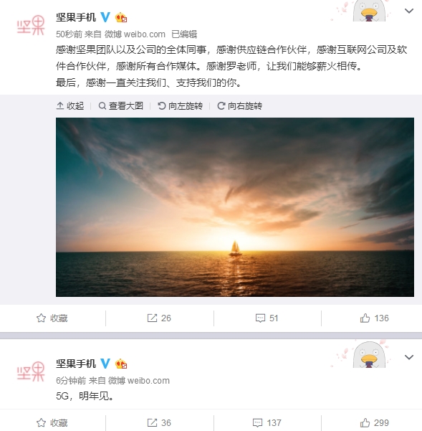422x431 pixels.
Task: Click the blue V verified badge in the first post
Action: [105, 17]
